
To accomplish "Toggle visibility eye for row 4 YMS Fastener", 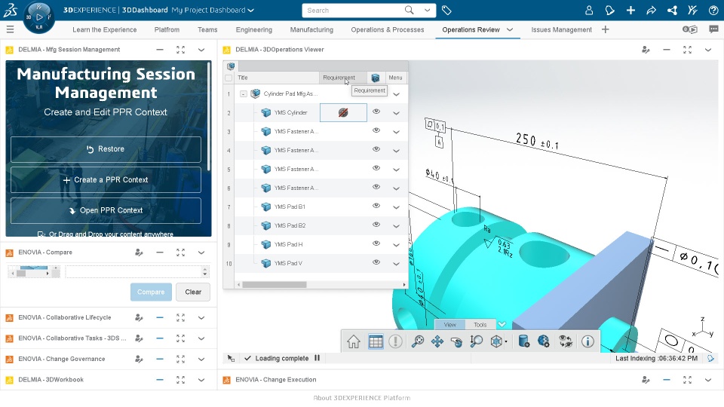I will (x=376, y=149).
